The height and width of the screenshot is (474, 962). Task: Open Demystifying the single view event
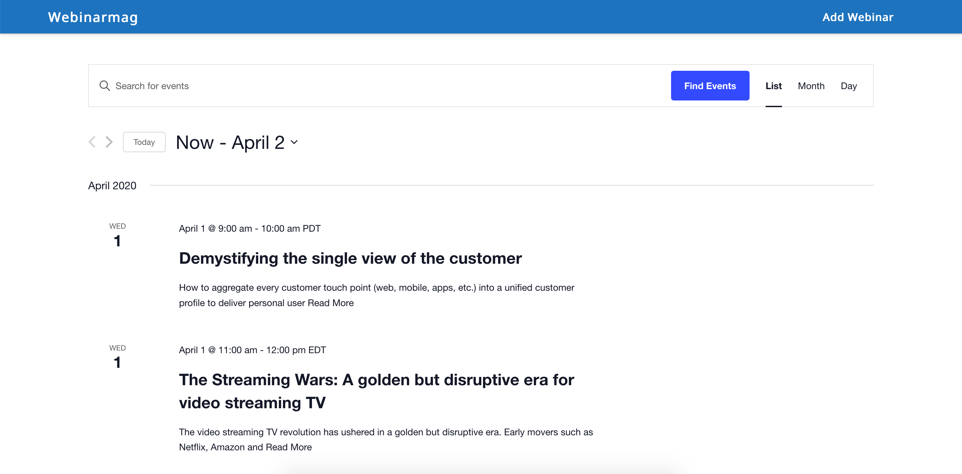(x=350, y=258)
